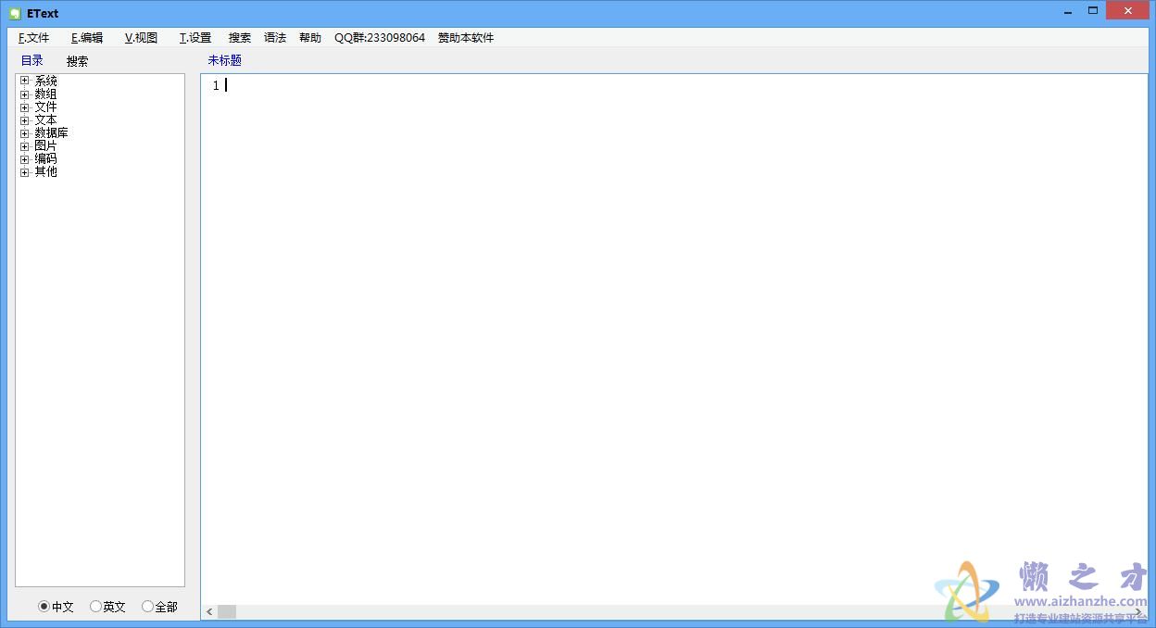Screen dimensions: 1156x628
Task: Select the 数据库 label in tree
Action: pos(52,133)
